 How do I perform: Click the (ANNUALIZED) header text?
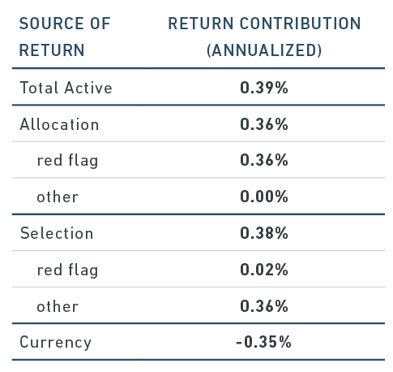point(264,50)
